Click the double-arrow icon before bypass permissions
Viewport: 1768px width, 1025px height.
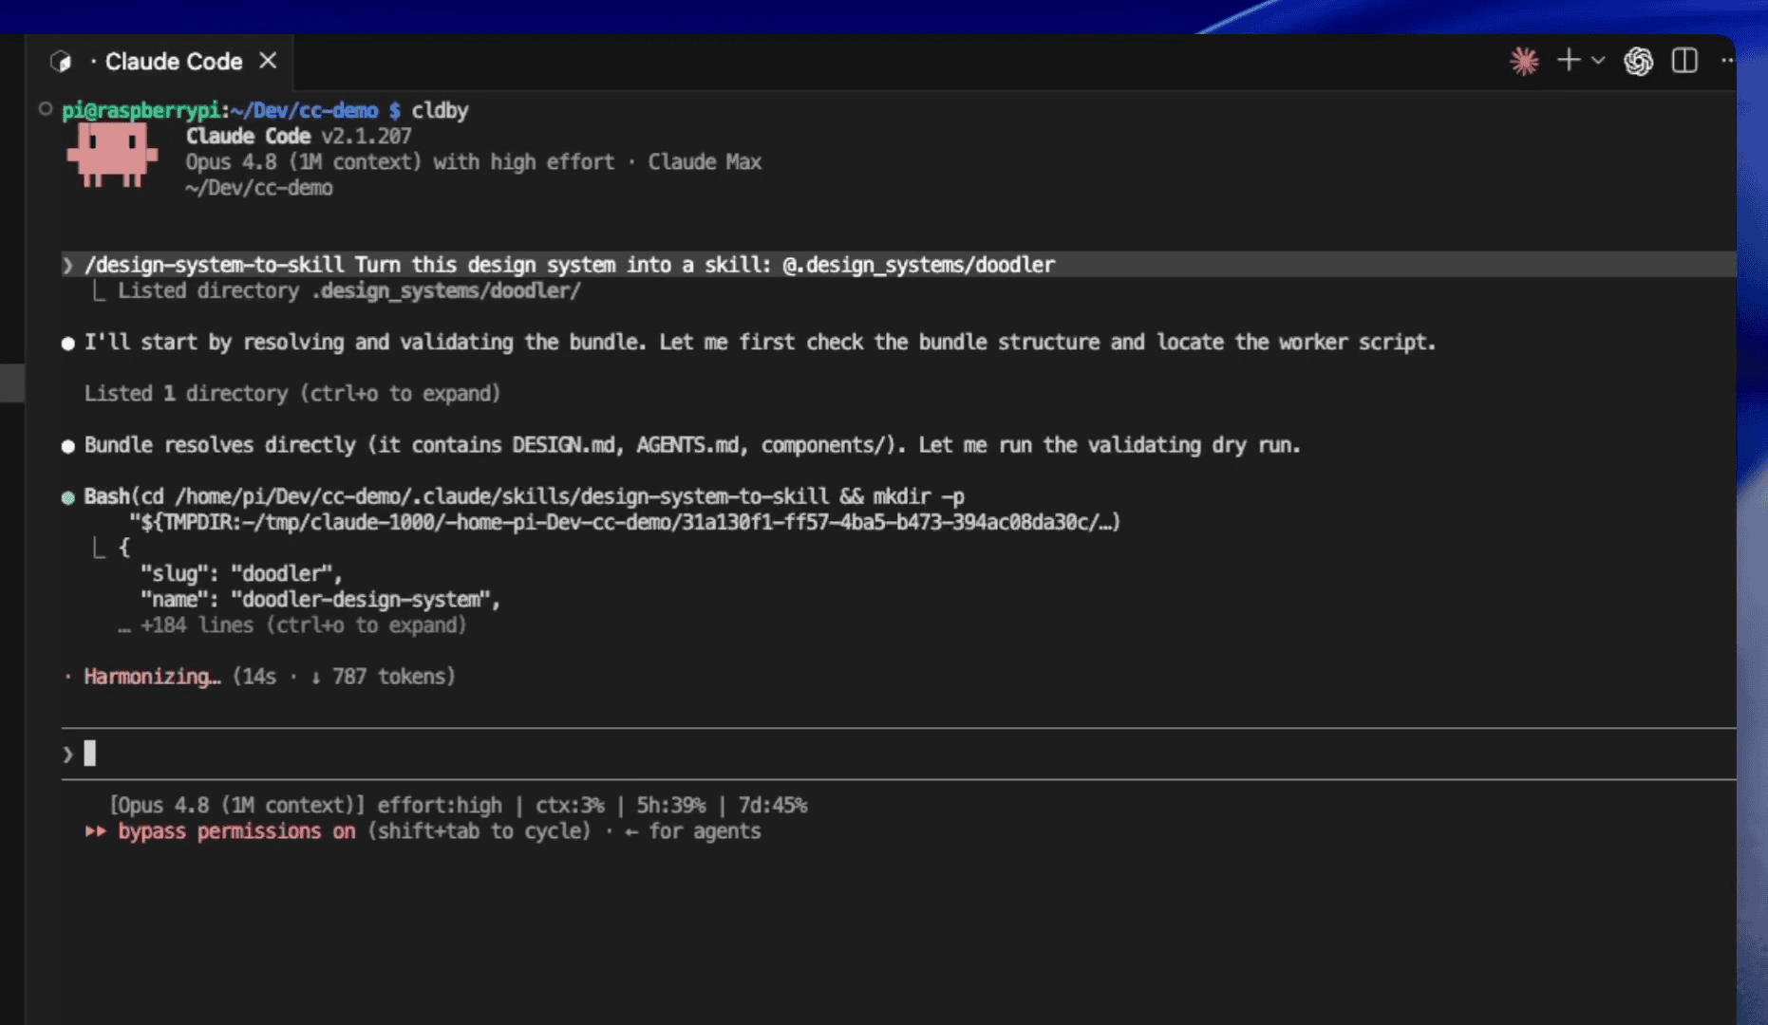[x=96, y=831]
